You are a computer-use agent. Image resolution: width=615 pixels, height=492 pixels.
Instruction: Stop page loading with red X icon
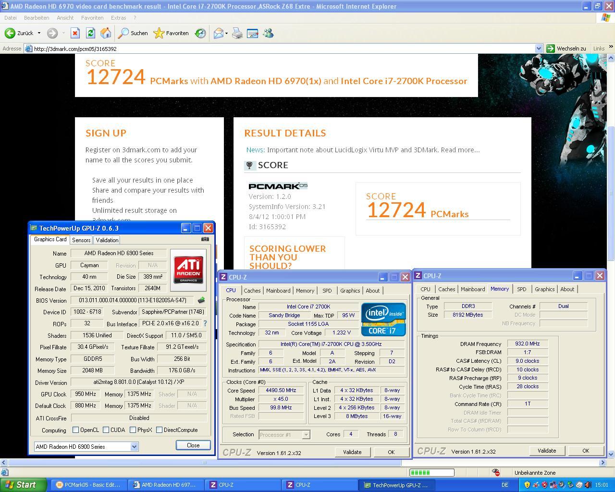tap(75, 33)
